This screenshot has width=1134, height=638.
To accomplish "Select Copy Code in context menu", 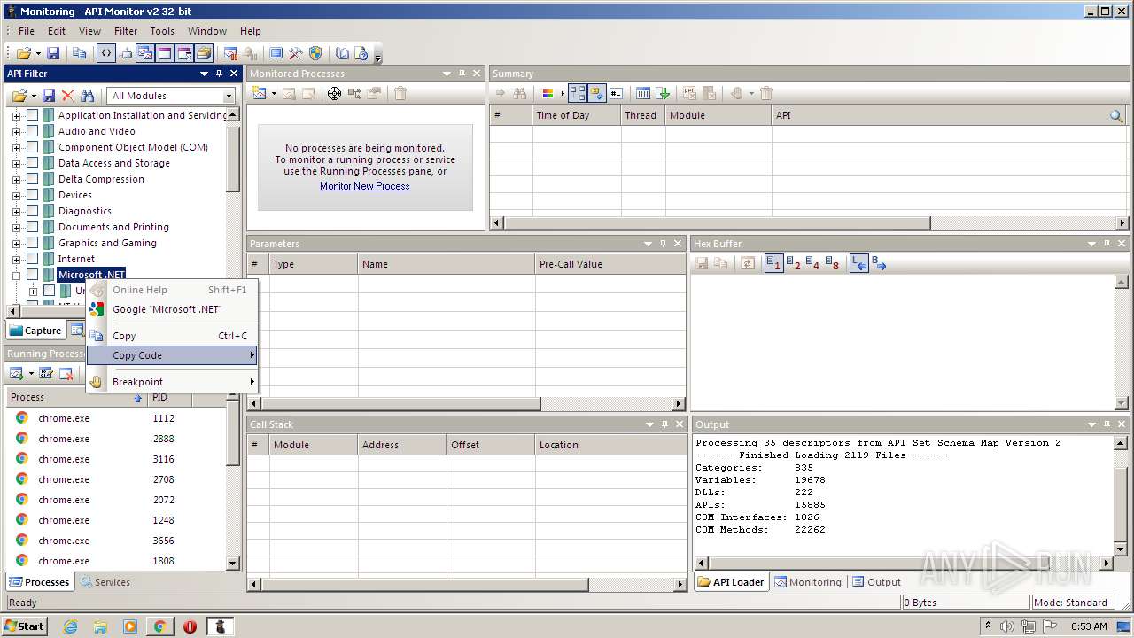I will click(x=172, y=355).
